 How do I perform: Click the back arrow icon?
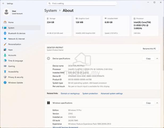pyautogui.click(x=3, y=3)
